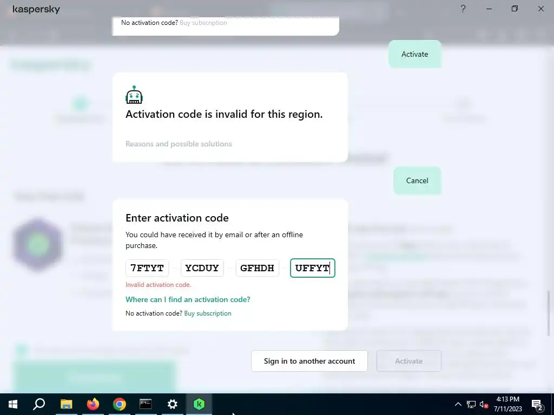Click the robot error icon

pyautogui.click(x=134, y=95)
